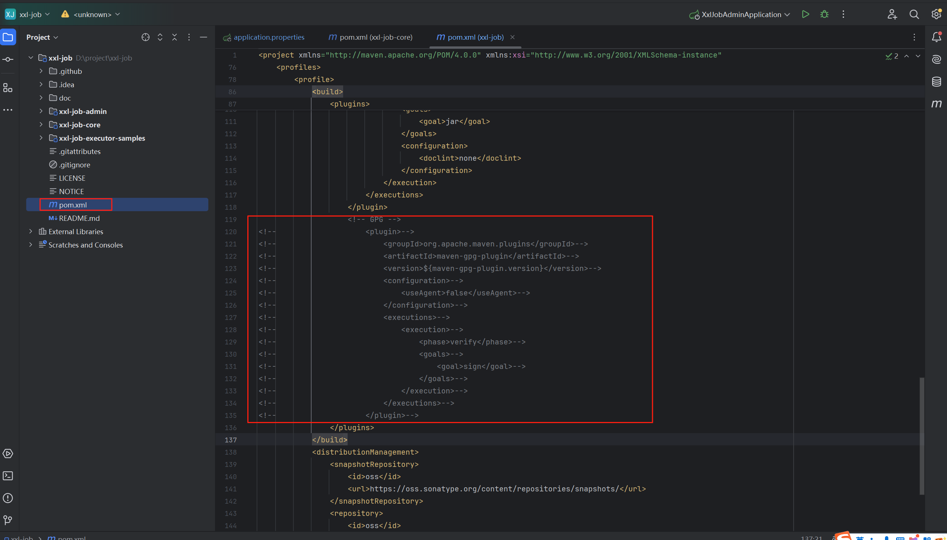Image resolution: width=947 pixels, height=540 pixels.
Task: Click inspection widget showing 2 typos
Action: pos(892,56)
